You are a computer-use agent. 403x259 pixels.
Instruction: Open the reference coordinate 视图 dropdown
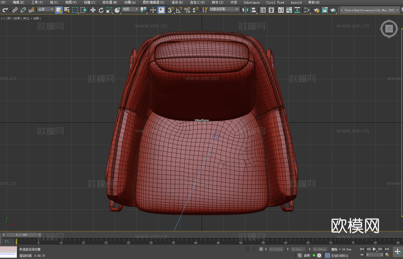(130, 9)
